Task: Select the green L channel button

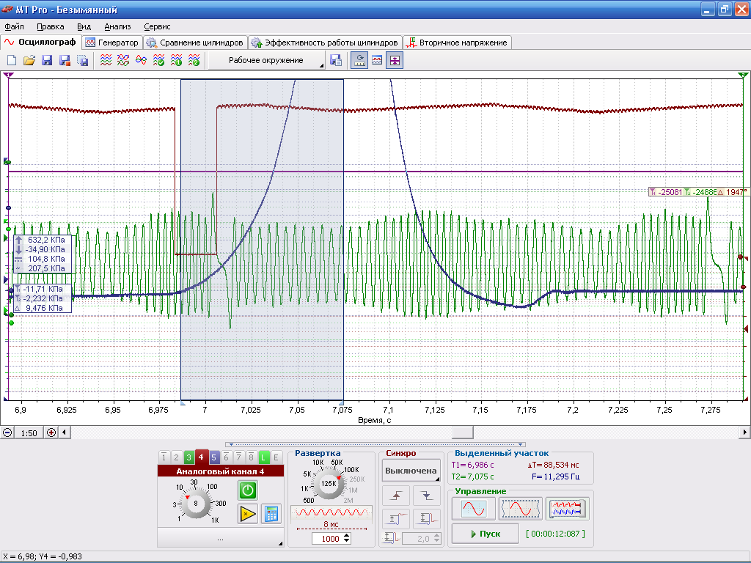Action: pos(263,457)
